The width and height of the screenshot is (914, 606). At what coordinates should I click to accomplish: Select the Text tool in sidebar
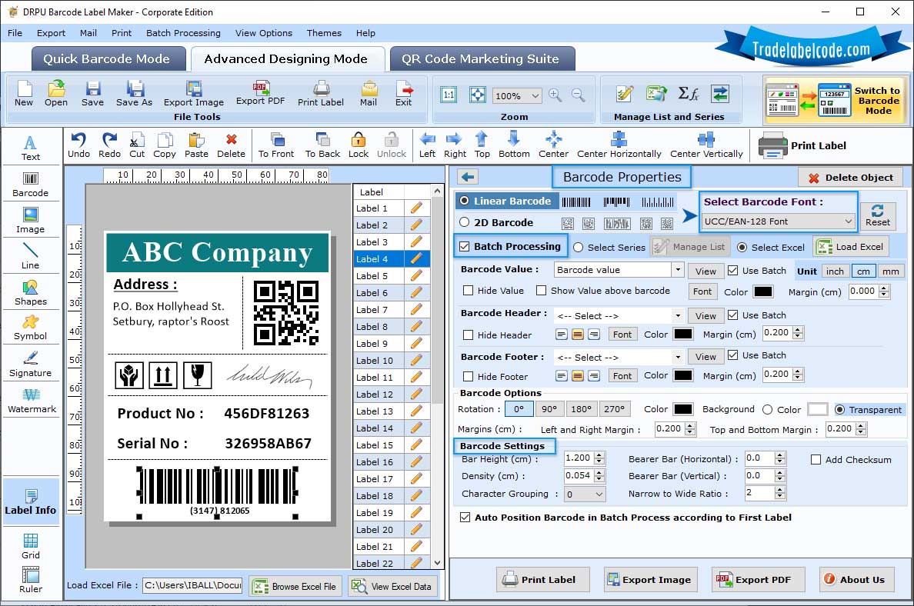coord(30,148)
